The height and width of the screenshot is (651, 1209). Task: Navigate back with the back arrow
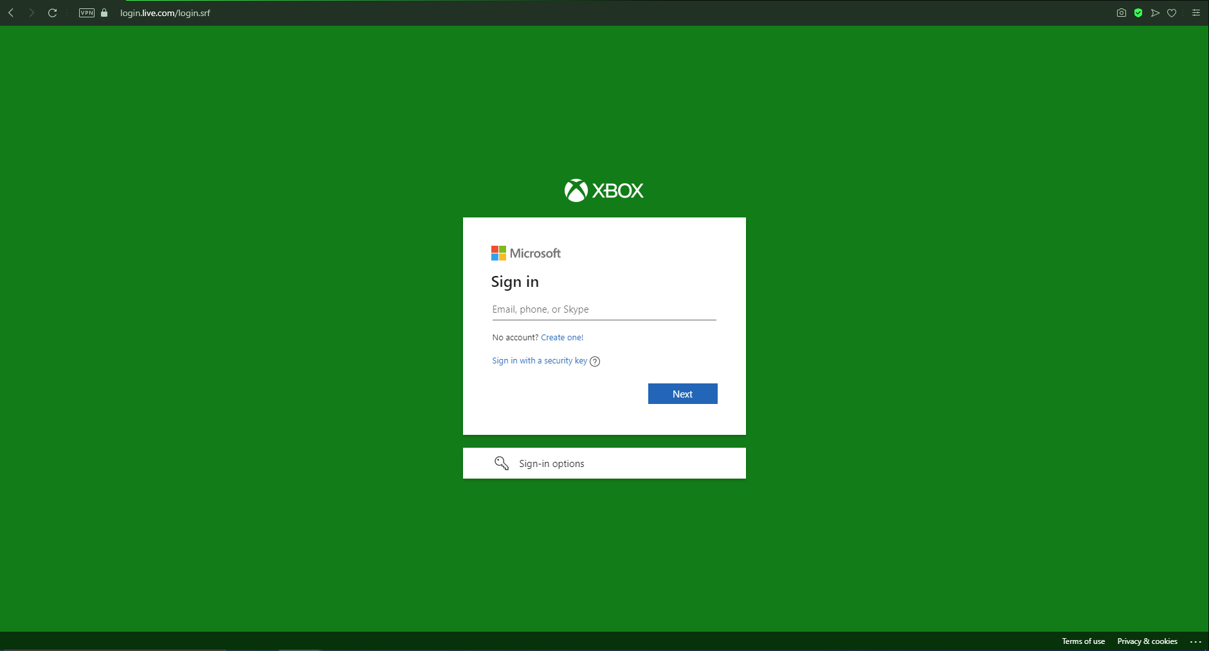point(10,12)
